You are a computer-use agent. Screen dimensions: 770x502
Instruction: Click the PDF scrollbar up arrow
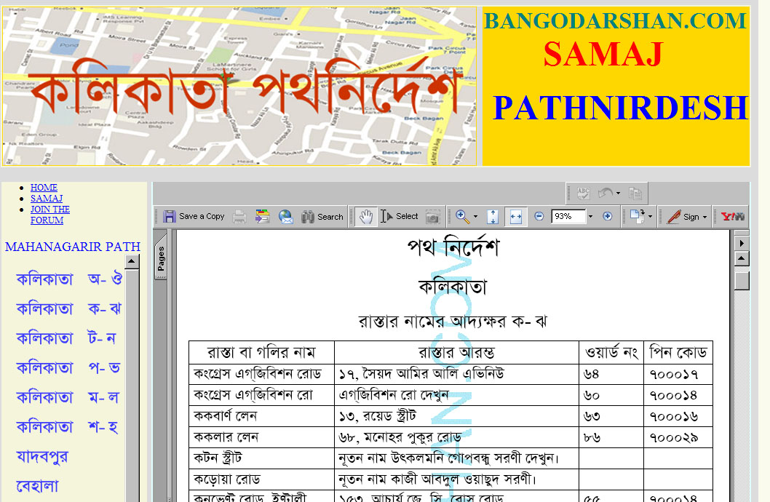(x=742, y=259)
